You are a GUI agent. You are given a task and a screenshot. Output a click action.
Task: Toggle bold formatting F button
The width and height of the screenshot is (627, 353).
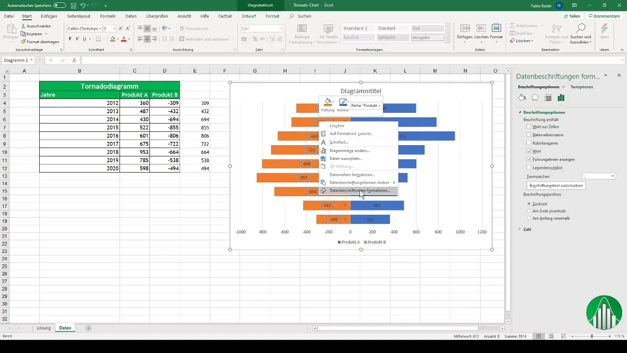pyautogui.click(x=70, y=39)
